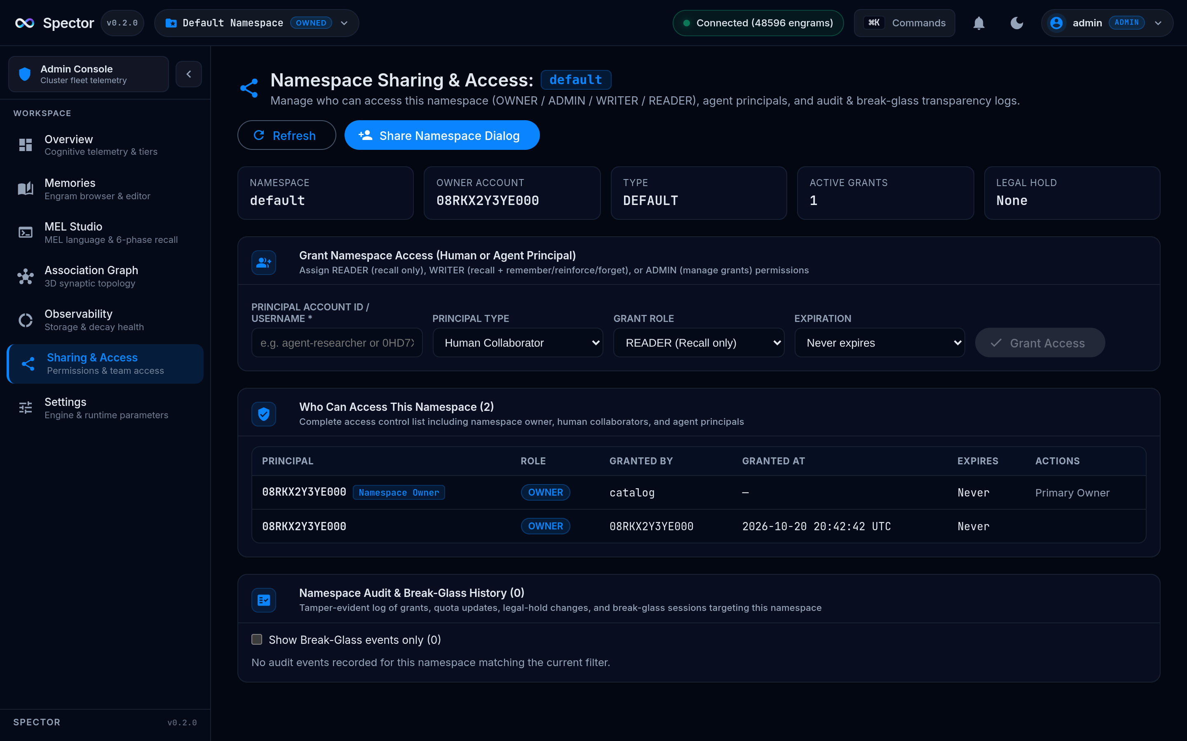Click the Granted At timestamp 2026-10-20 20:42:42 UTC
The image size is (1187, 741).
tap(816, 527)
